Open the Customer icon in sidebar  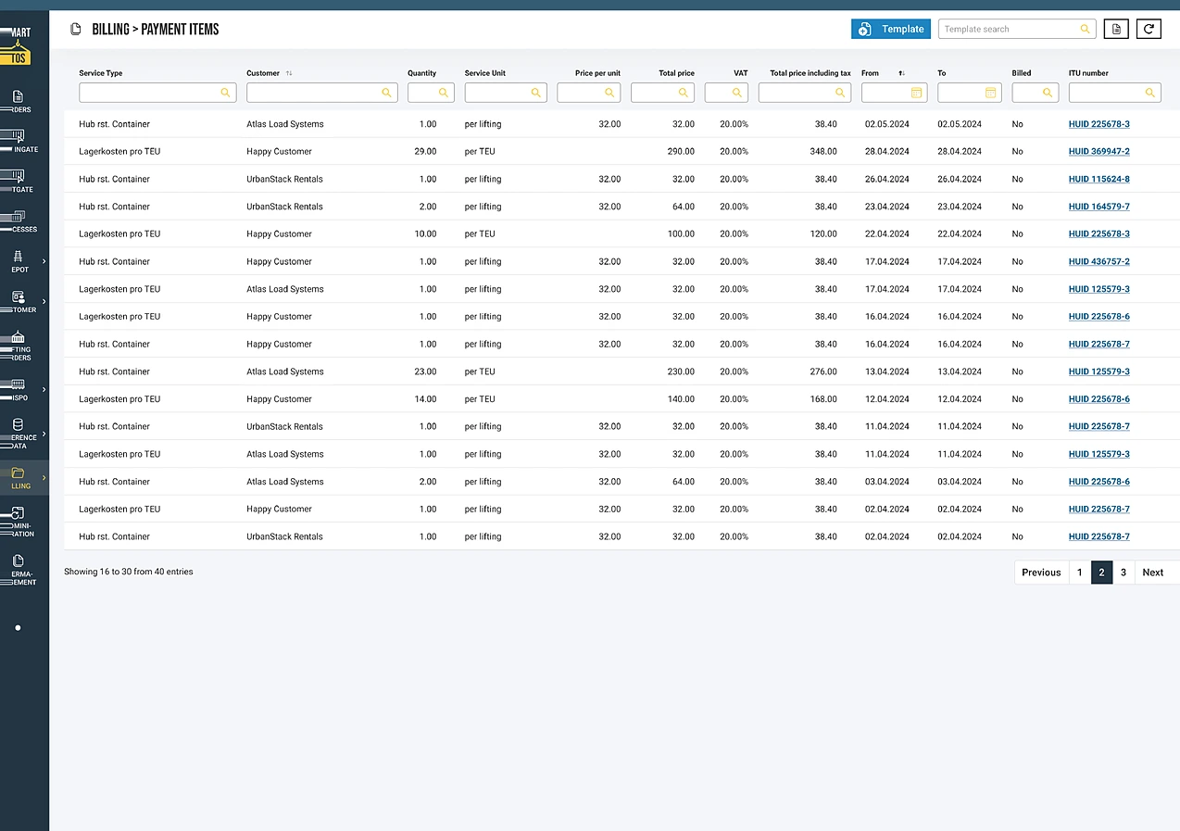[19, 296]
